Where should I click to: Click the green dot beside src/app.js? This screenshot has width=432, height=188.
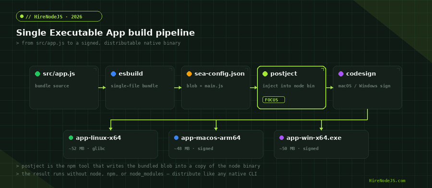coord(37,74)
